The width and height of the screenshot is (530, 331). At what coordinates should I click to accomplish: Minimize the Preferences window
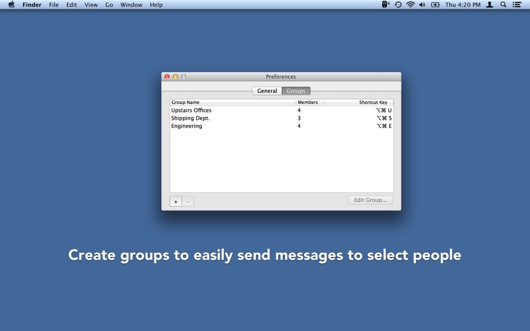pos(176,77)
